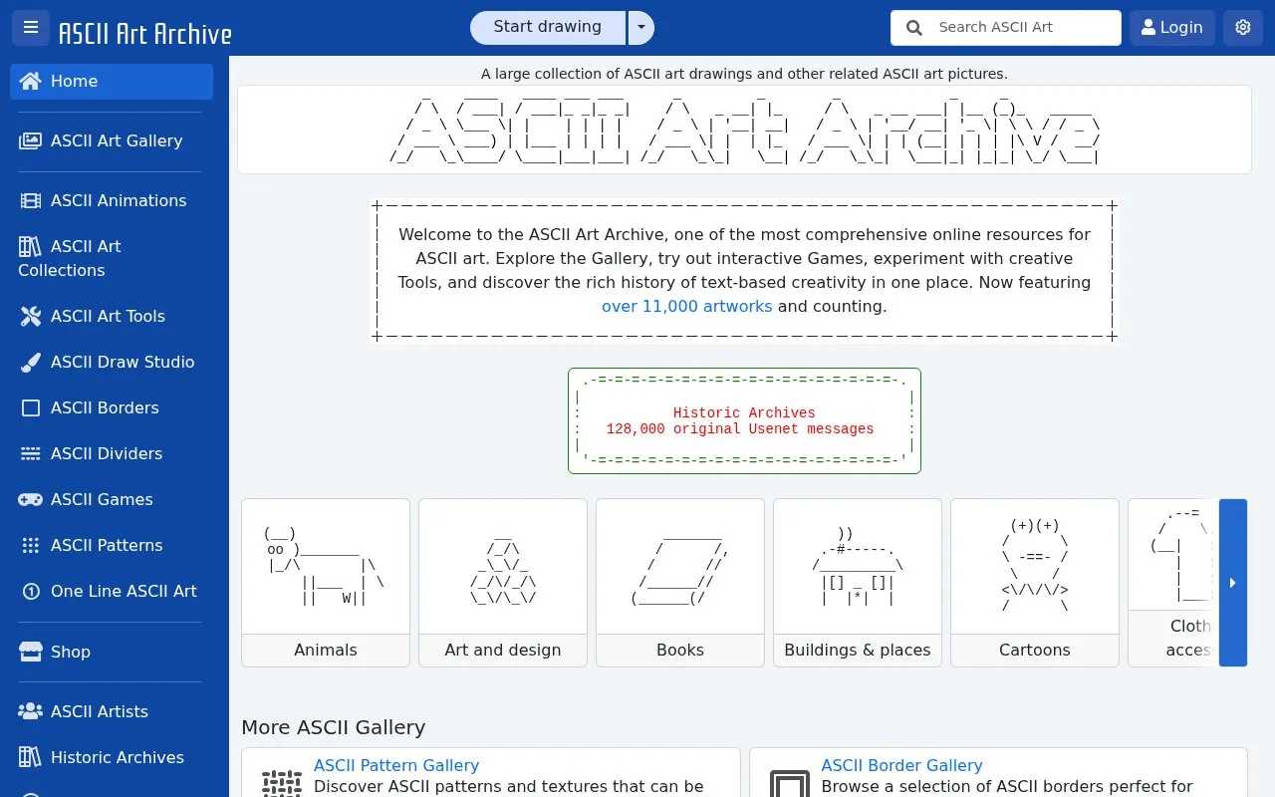Screen dimensions: 1275x797
Task: Open ASCII Art Collections sidebar item
Action: point(112,258)
